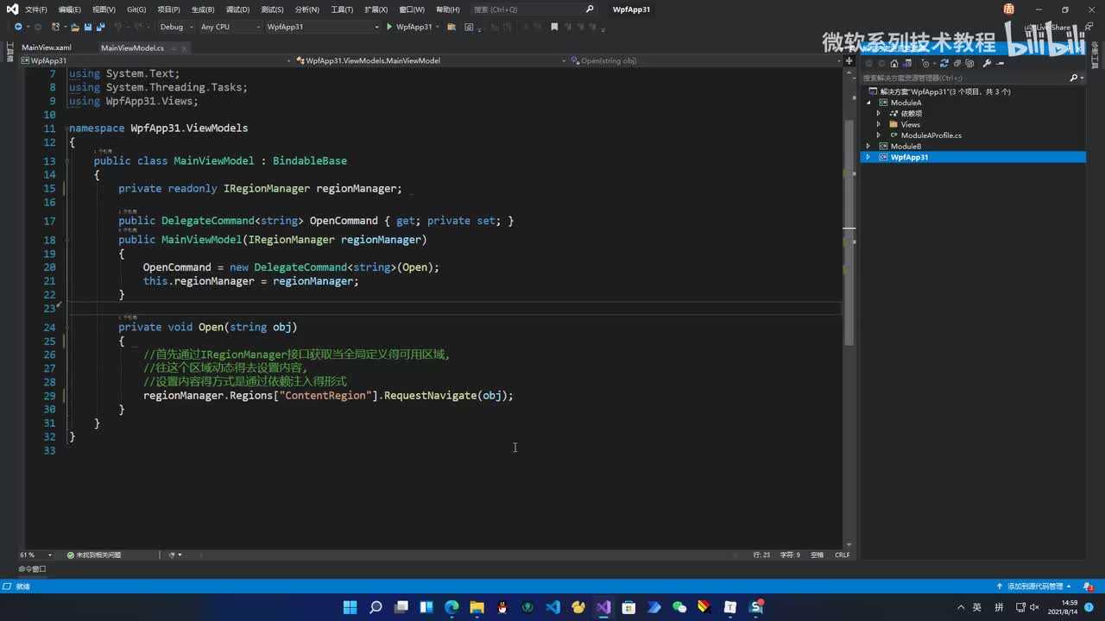The image size is (1105, 621).
Task: Expand the ModuleB project node
Action: 868,147
